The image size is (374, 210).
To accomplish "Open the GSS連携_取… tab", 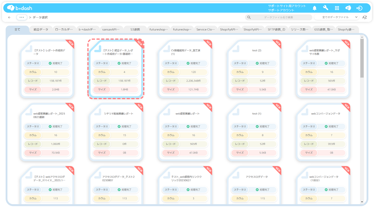I will 323,29.
